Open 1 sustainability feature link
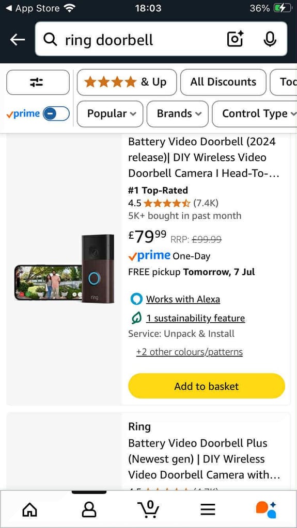The image size is (297, 528). click(x=195, y=318)
